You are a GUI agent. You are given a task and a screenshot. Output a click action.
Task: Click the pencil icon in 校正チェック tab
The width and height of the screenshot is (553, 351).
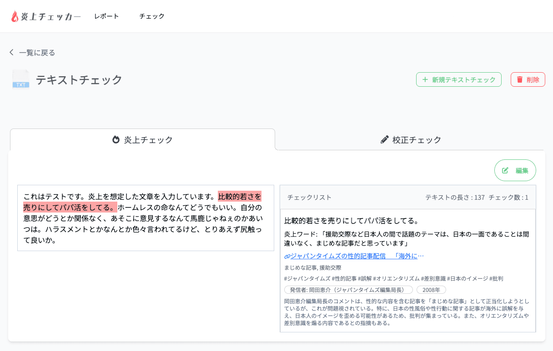[385, 139]
